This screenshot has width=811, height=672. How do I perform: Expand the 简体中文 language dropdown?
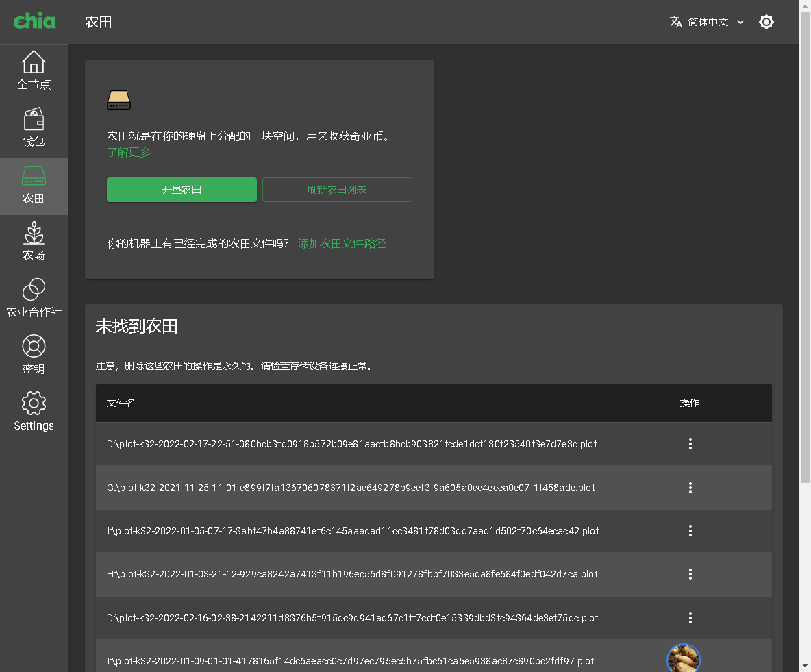coord(707,22)
